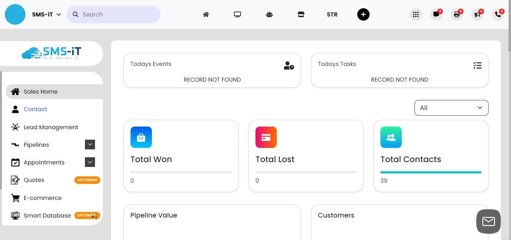Expand the Pipelines submenu arrow
511x240 pixels.
point(90,145)
